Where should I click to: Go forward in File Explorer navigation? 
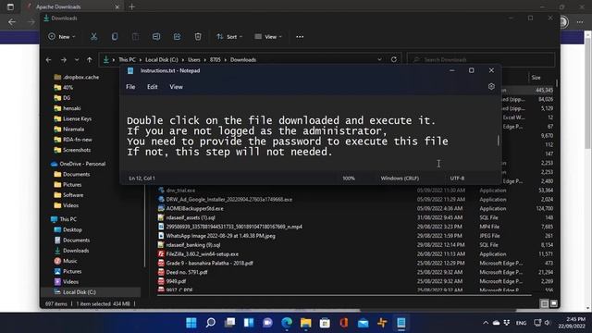pos(64,59)
